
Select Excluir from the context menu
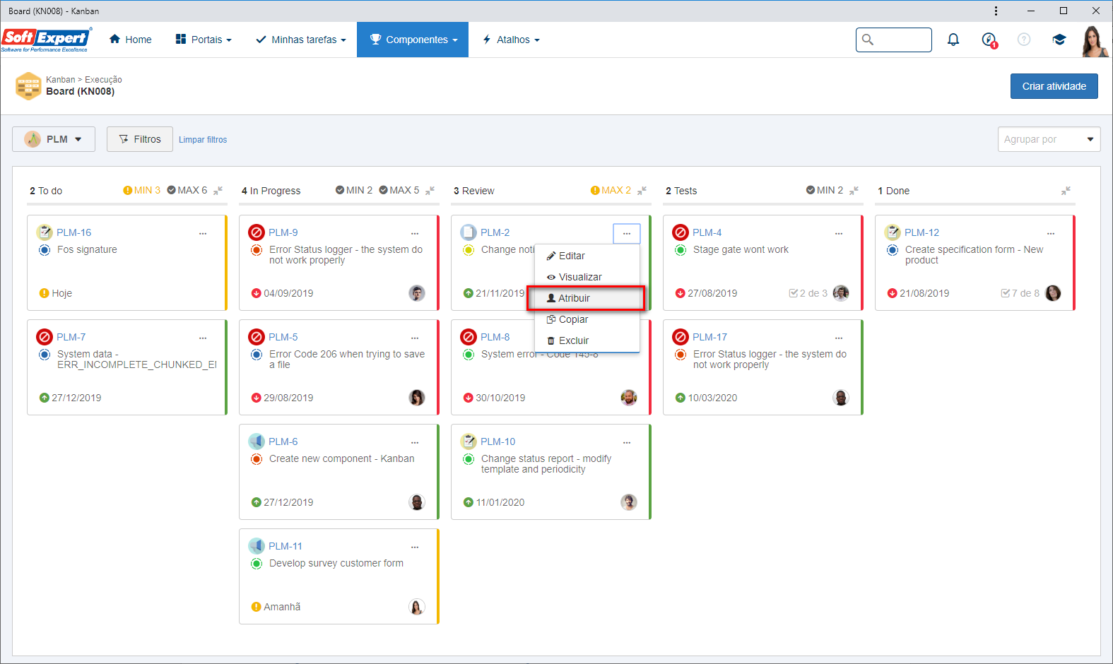tap(587, 340)
